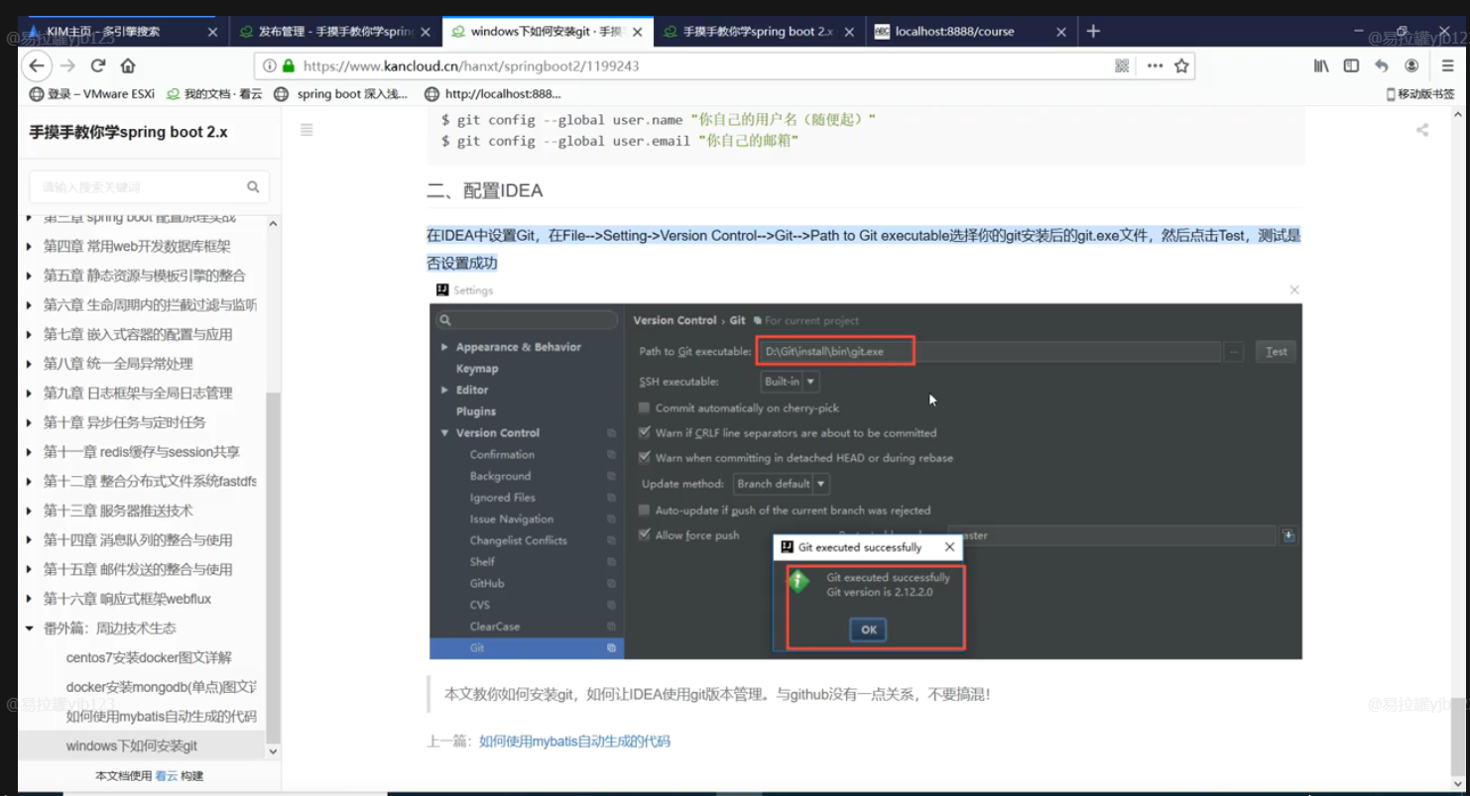Open 第十二章 整合分布式文件系统fastdfs
The width and height of the screenshot is (1470, 796).
(150, 481)
